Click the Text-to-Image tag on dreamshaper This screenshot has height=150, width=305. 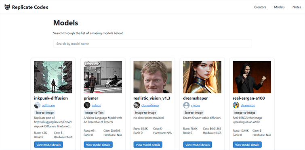(x=194, y=112)
